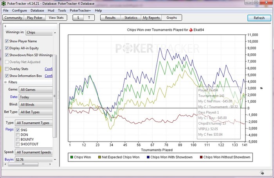Click the Flags filter label link
274x178 pixels.
10,129
